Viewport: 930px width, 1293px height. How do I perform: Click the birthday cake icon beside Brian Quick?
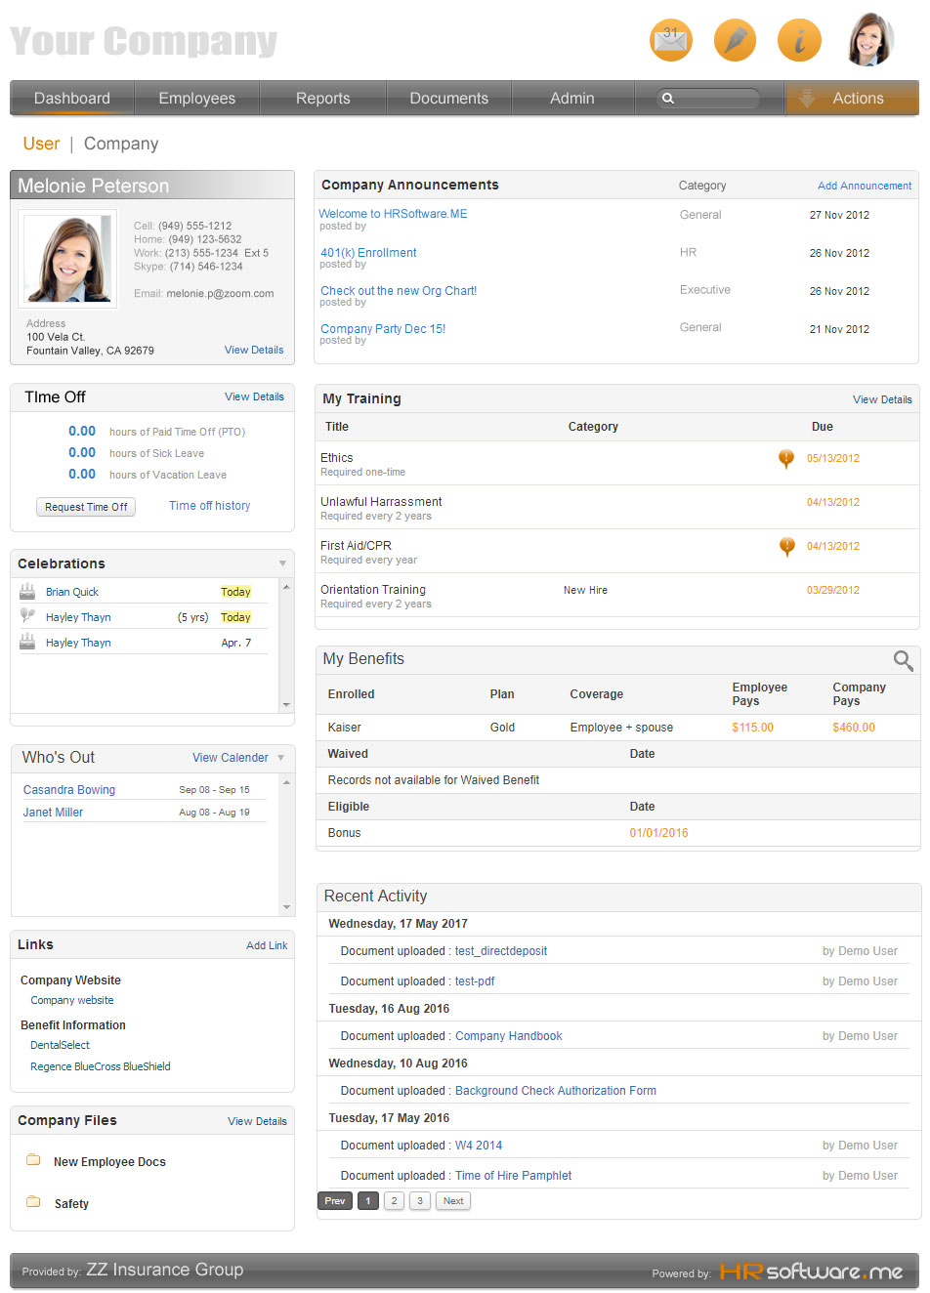pos(27,591)
